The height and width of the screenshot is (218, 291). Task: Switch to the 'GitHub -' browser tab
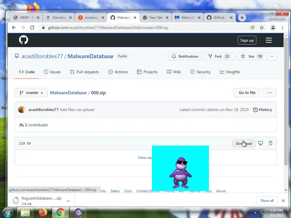click(220, 18)
